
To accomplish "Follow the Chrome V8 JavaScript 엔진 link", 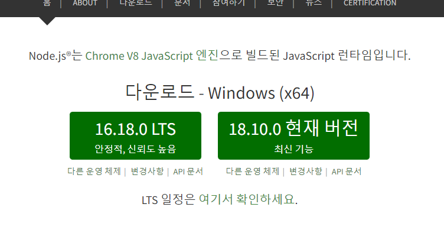I will [x=152, y=56].
